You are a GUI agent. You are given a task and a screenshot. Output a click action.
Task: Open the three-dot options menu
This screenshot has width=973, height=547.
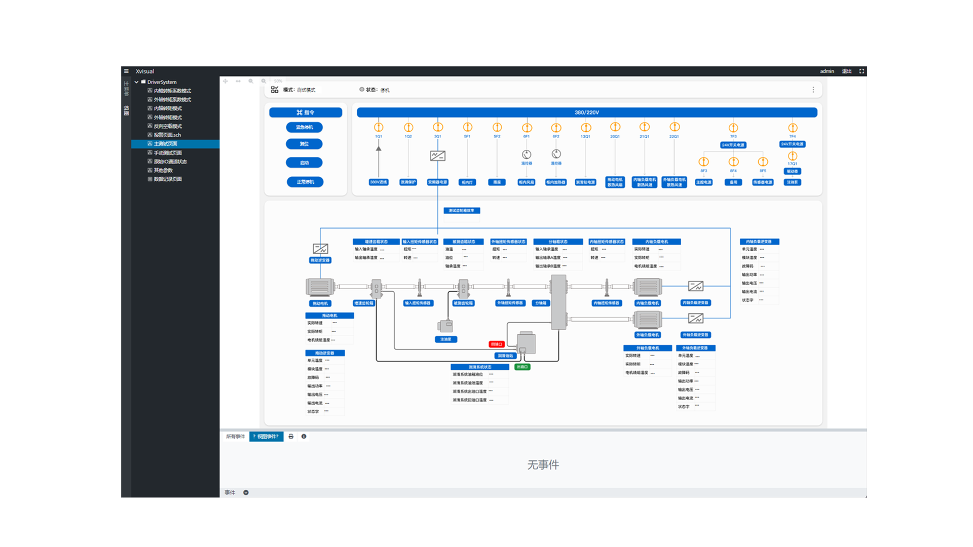point(813,90)
